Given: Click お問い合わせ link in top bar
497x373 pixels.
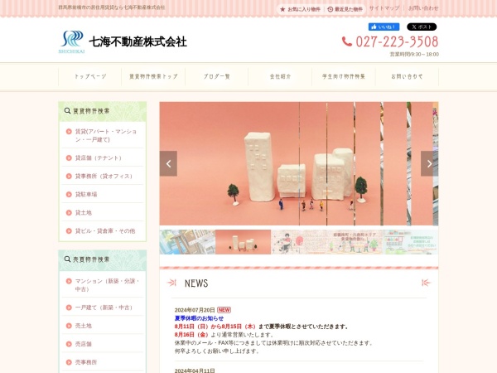Looking at the screenshot, I should tap(423, 8).
